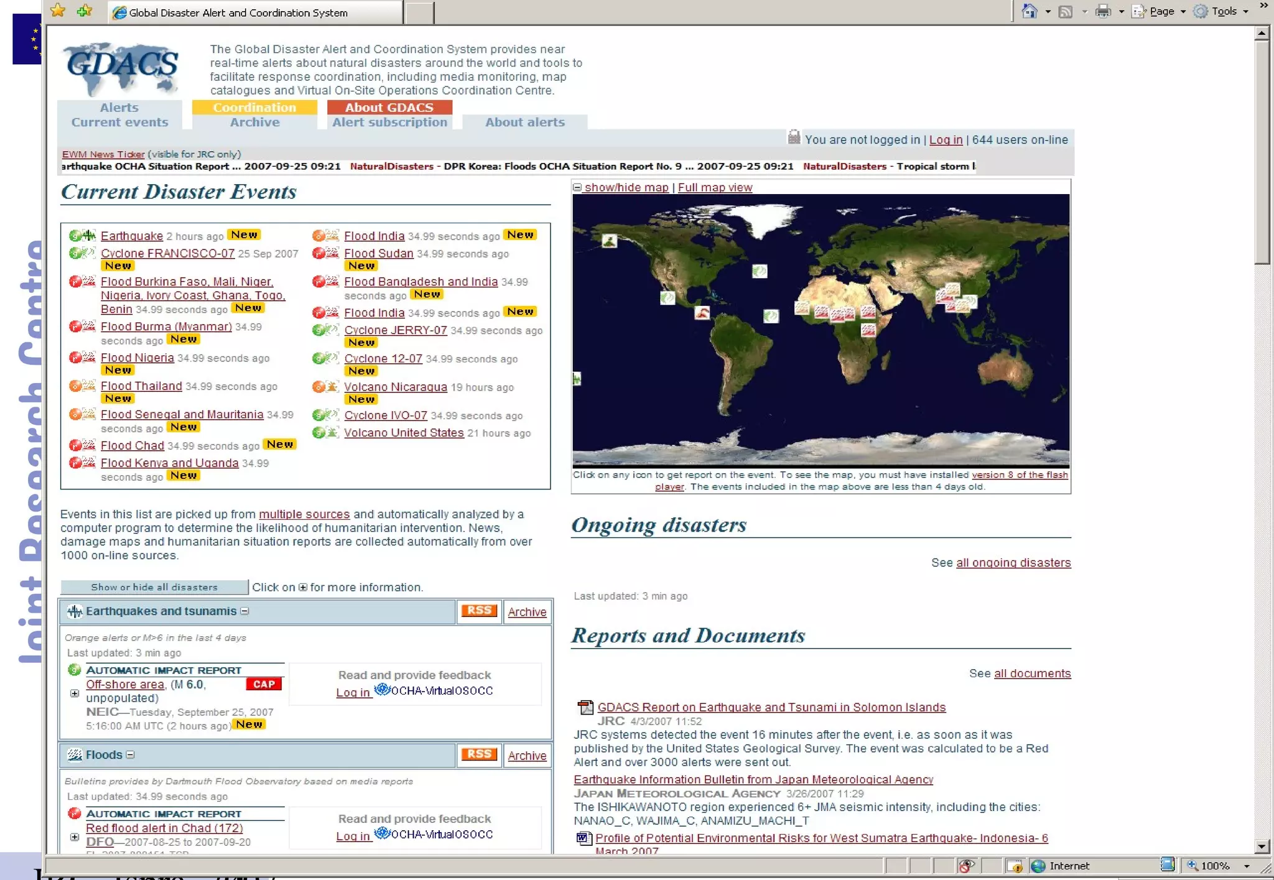This screenshot has height=880, width=1274.
Task: Open the Tools menu dropdown
Action: click(x=1224, y=11)
